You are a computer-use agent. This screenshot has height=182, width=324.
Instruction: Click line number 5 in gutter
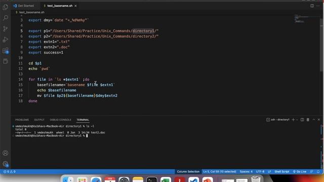(21, 31)
